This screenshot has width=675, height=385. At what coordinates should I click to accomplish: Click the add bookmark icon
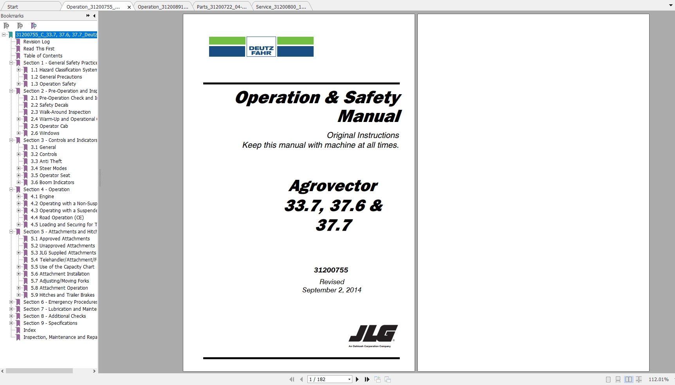click(20, 26)
